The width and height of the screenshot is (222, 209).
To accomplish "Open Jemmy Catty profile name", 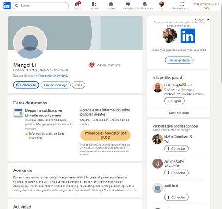I will pos(174,161).
